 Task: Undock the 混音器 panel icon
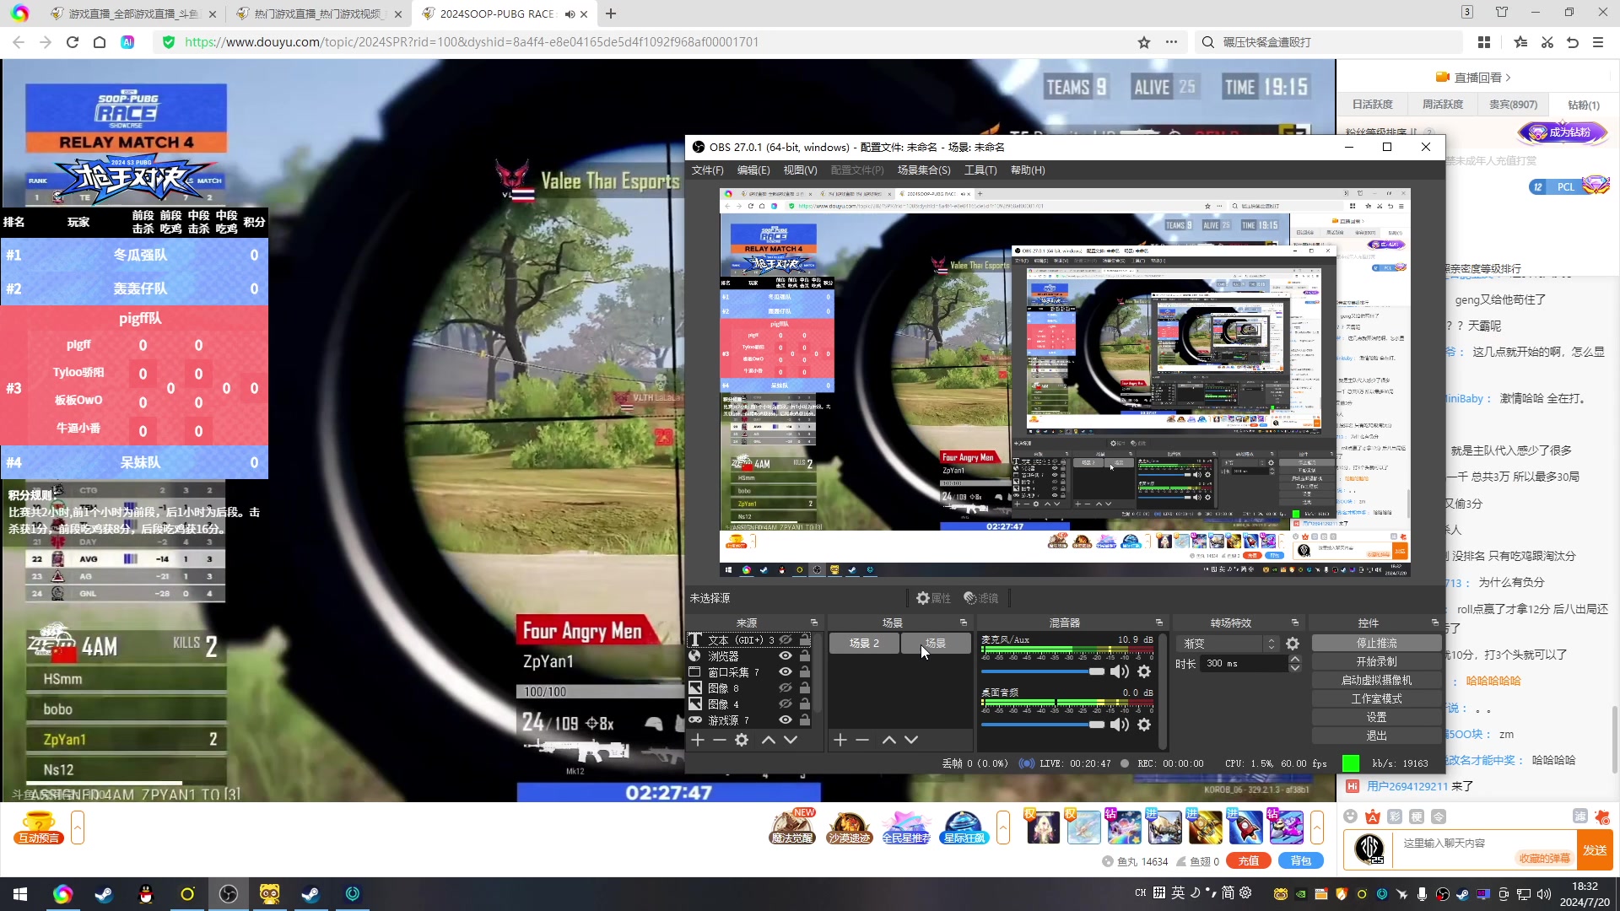click(1159, 623)
